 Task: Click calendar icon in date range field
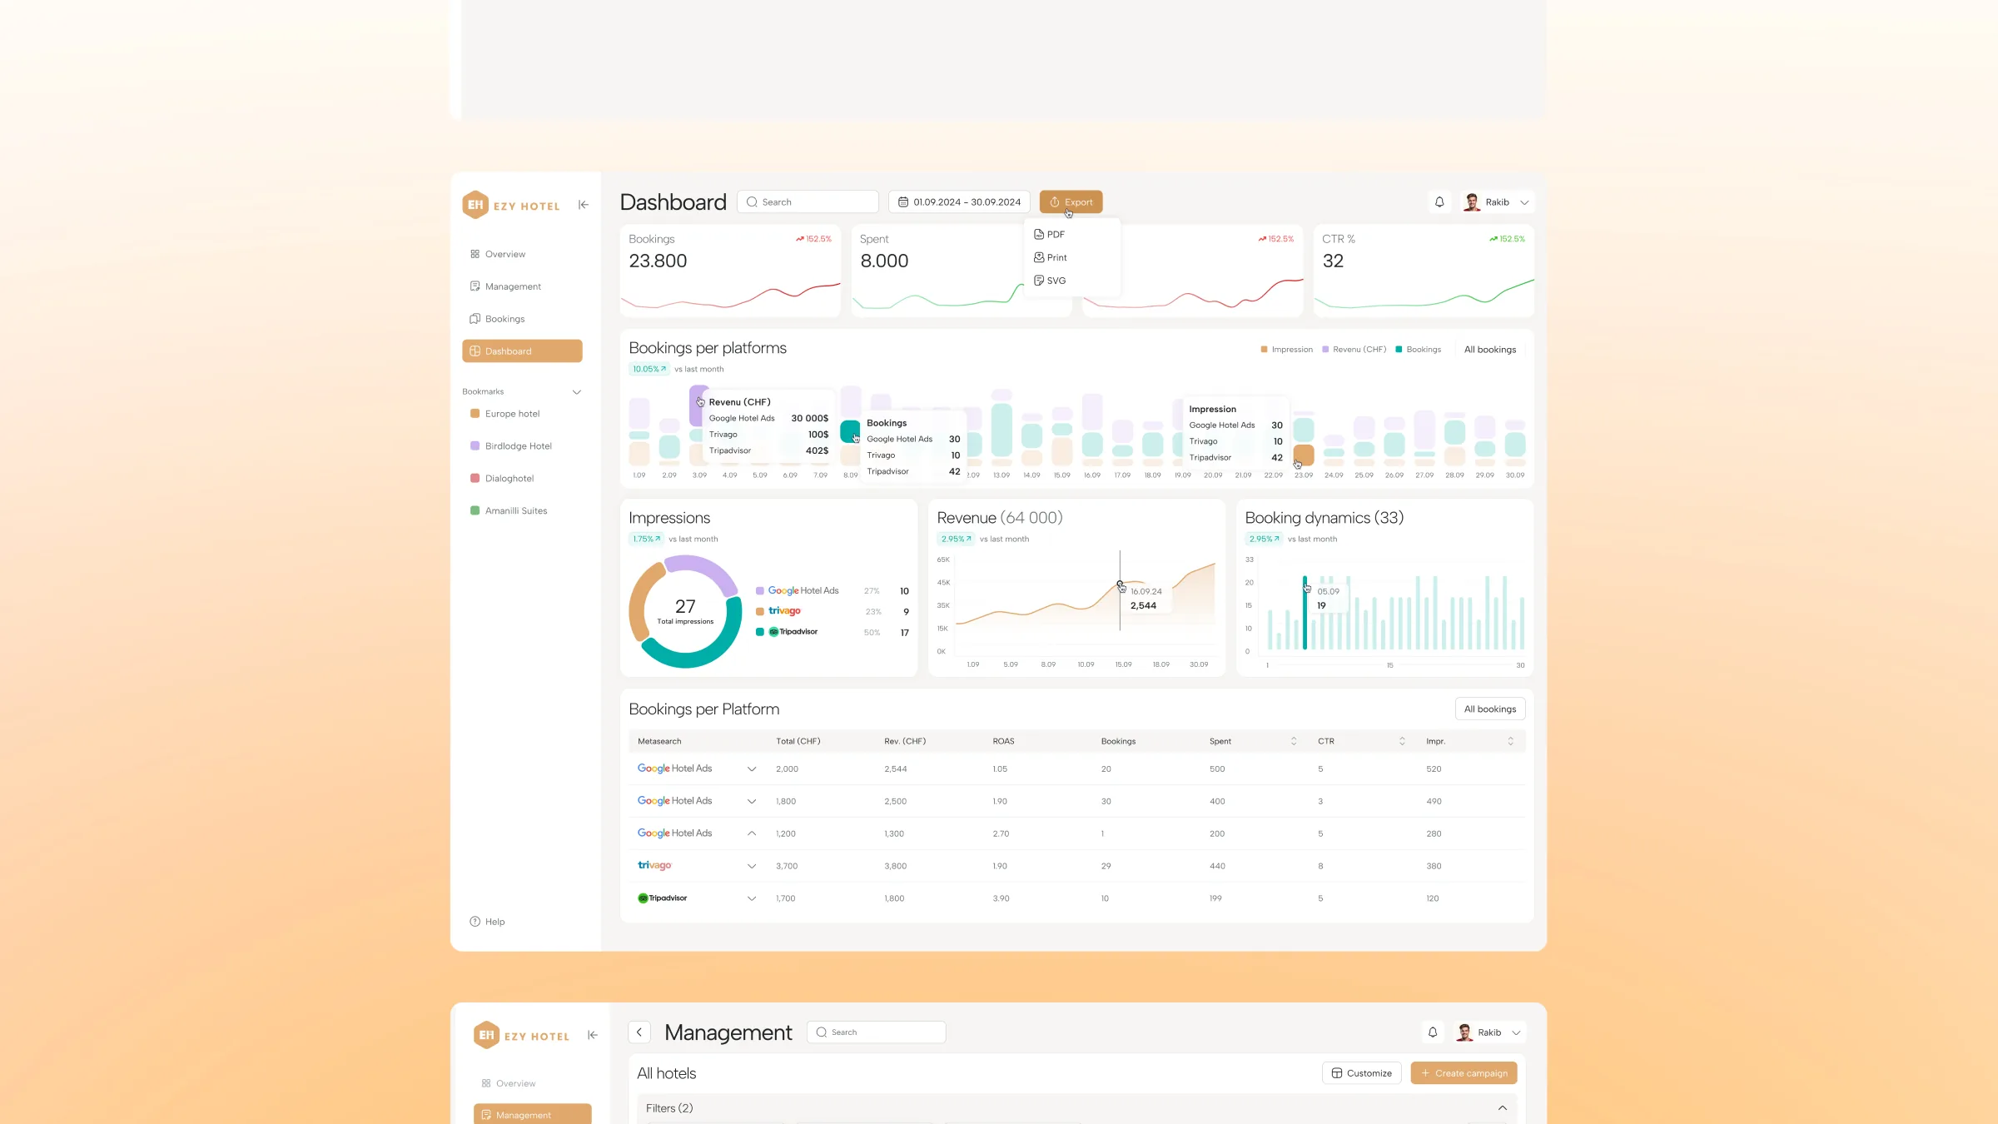pyautogui.click(x=903, y=202)
